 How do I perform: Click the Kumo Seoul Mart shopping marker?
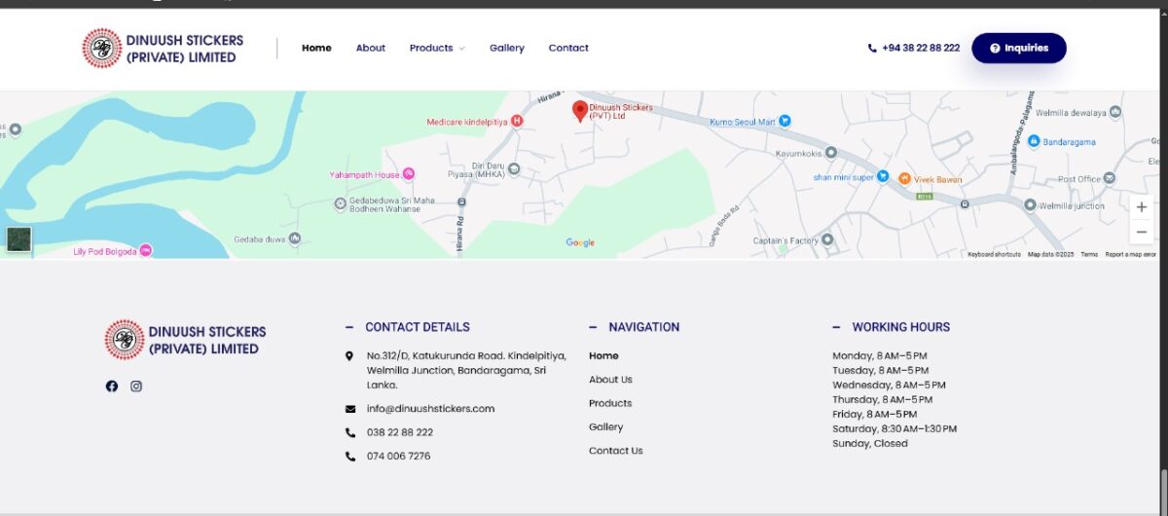(x=785, y=122)
